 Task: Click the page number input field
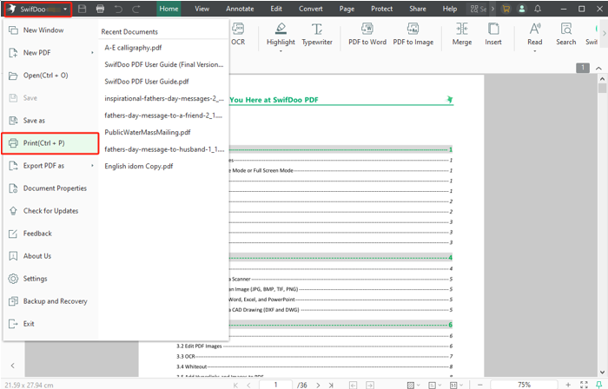pyautogui.click(x=275, y=385)
